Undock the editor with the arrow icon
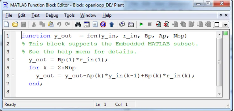234x111 pixels. tap(220, 15)
